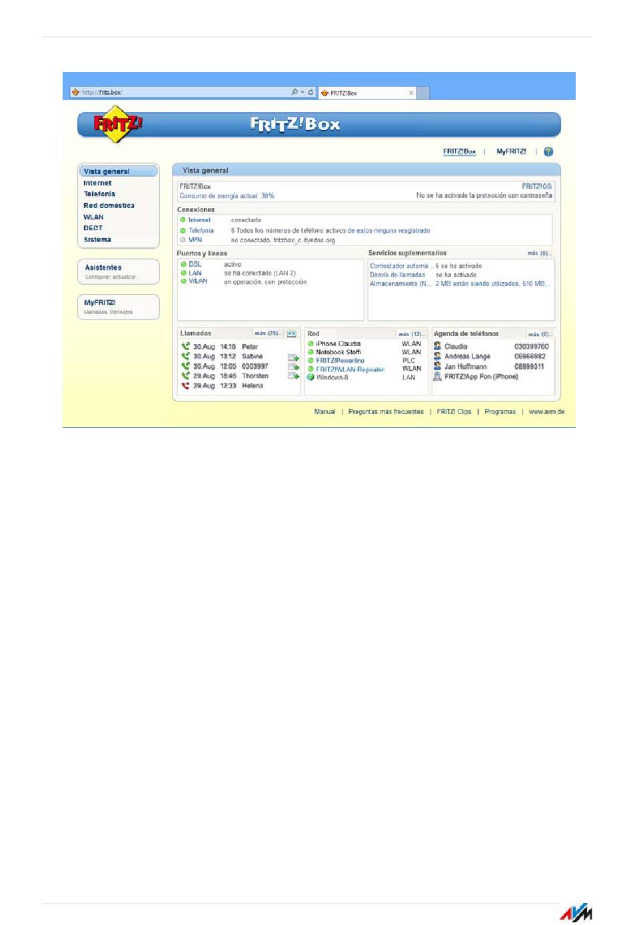Screen dimensions: 633x925
Task: Click the call icon for Thorsten's 18:46 call
Action: coord(185,375)
